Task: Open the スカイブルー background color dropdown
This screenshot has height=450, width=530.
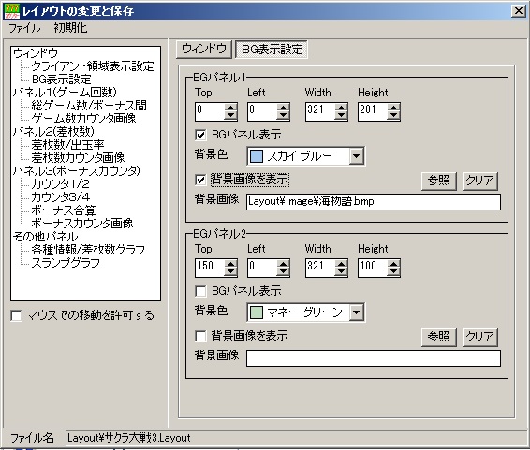Action: tap(357, 156)
